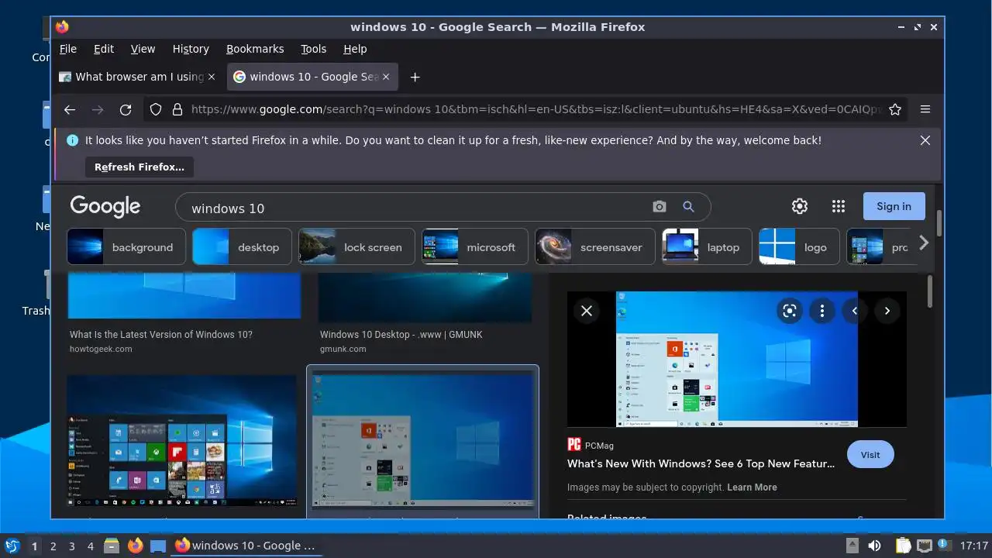Click the show desktop taskbar icon

pos(158,546)
